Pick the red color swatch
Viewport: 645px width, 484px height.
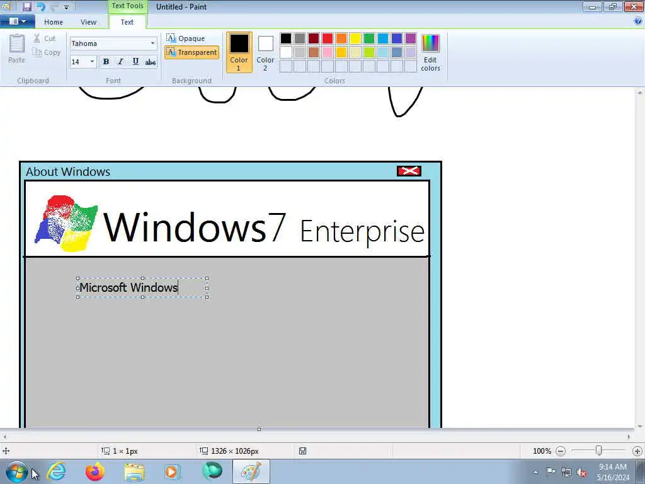click(328, 38)
